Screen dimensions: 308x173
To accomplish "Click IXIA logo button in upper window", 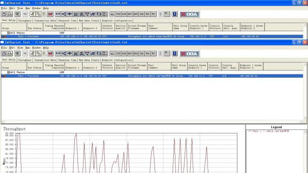I will (x=190, y=14).
